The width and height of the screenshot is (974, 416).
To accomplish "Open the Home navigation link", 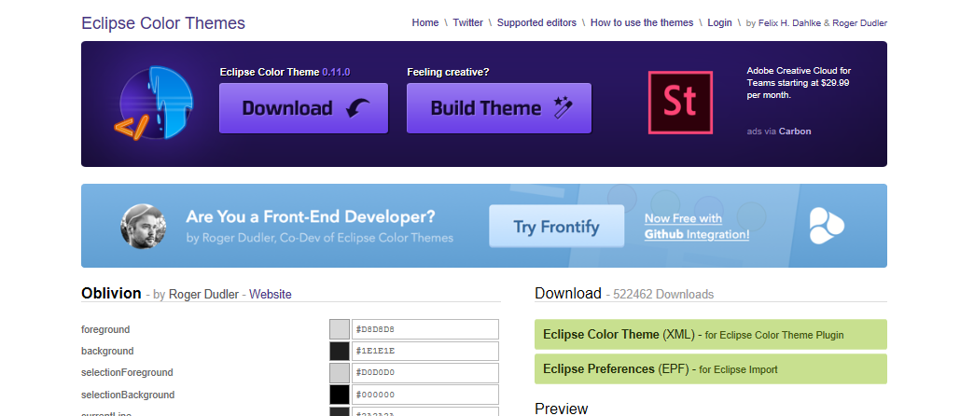I will (424, 23).
